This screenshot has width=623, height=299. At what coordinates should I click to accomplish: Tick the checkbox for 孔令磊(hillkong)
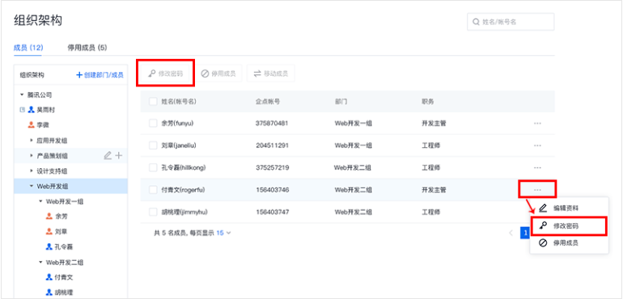pos(153,167)
